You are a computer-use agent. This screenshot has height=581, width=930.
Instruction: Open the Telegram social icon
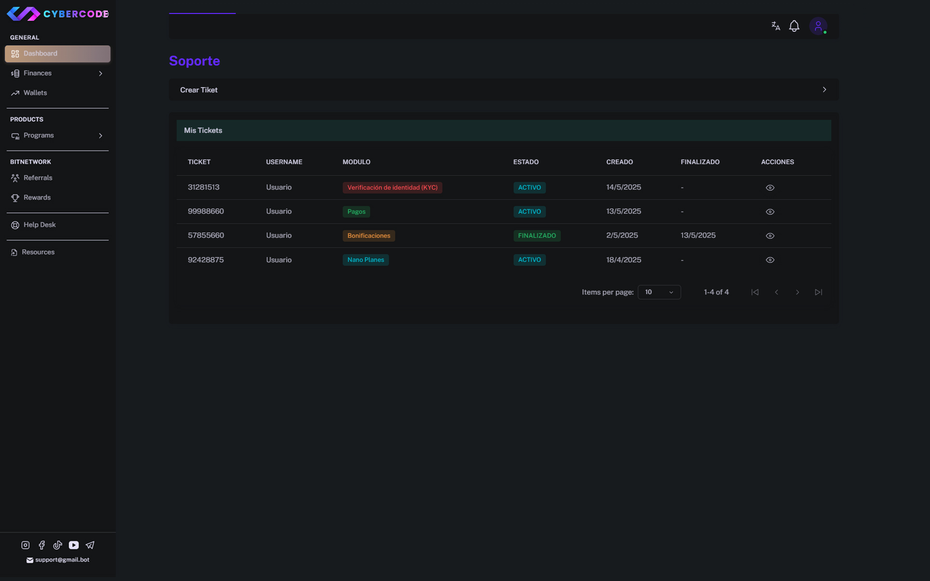tap(90, 545)
